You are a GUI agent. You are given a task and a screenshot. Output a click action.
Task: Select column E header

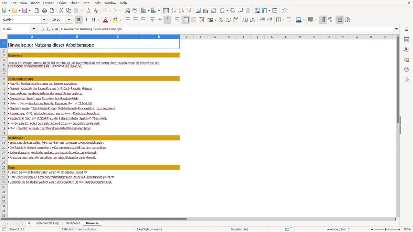pos(187,37)
